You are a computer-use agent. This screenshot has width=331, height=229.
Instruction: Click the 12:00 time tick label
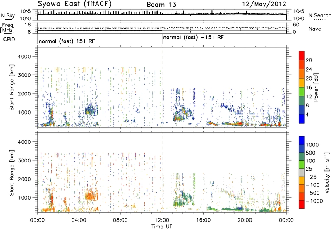tap(162, 220)
